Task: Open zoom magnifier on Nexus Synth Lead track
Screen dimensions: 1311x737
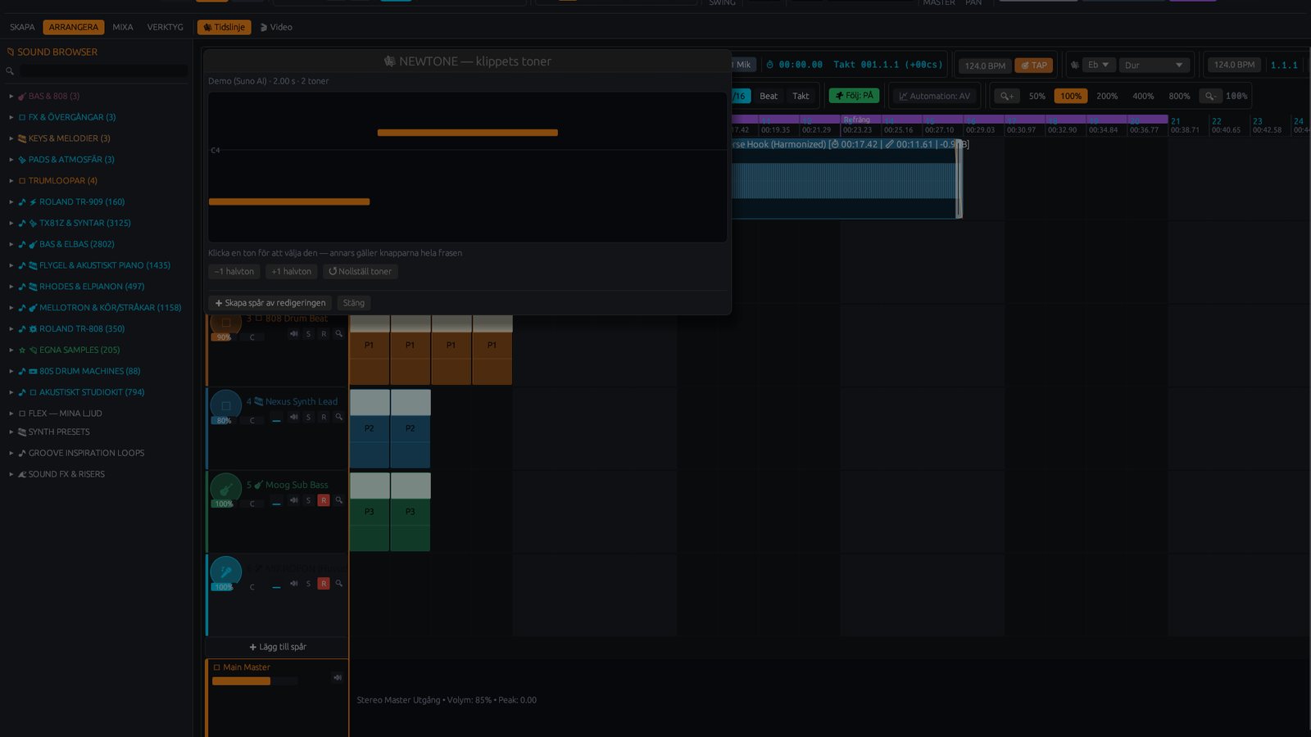Action: tap(338, 417)
